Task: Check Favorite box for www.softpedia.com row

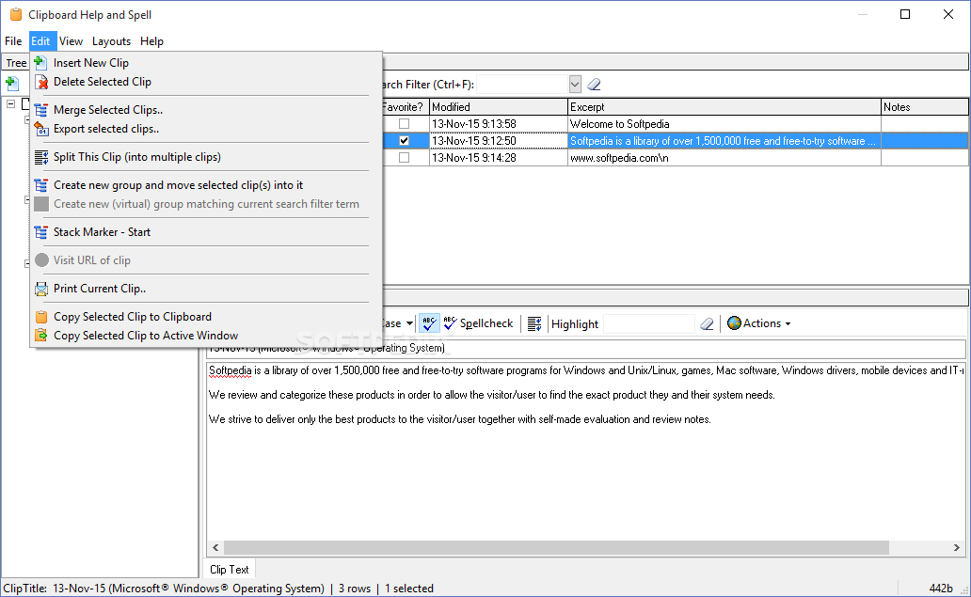Action: pos(404,158)
